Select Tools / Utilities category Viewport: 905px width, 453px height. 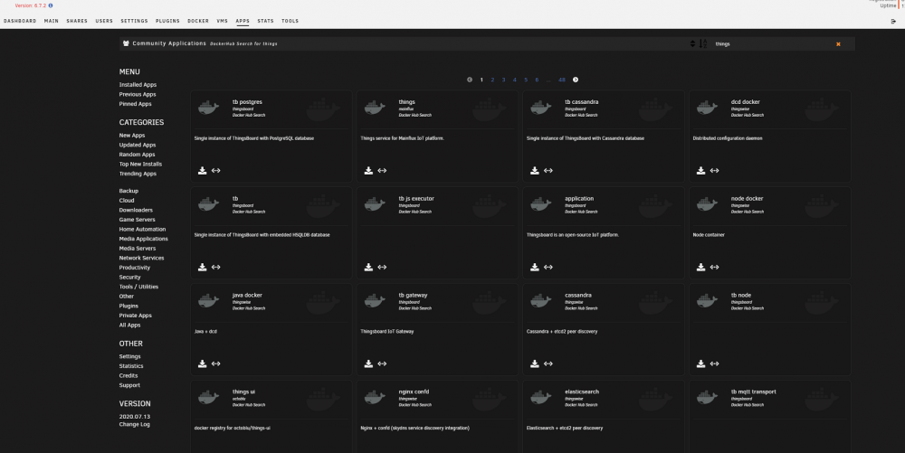click(138, 287)
